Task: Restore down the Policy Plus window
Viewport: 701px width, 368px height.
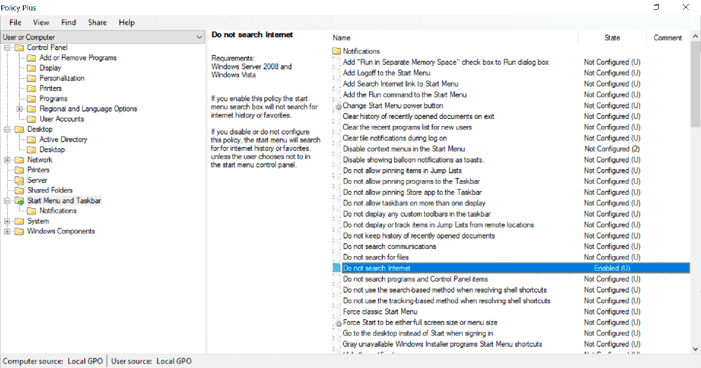Action: 656,7
